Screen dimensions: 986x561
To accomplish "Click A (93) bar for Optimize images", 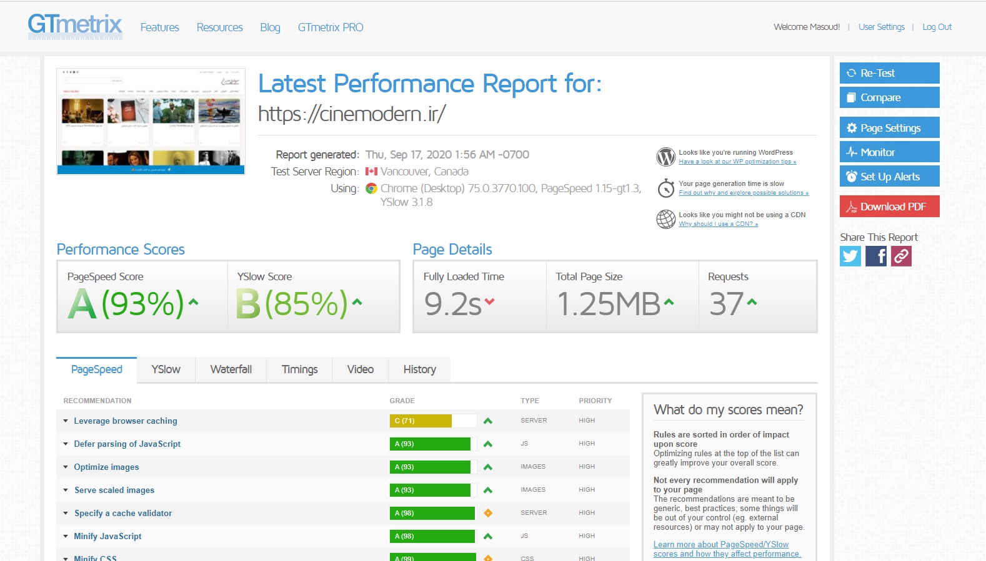I will [433, 467].
